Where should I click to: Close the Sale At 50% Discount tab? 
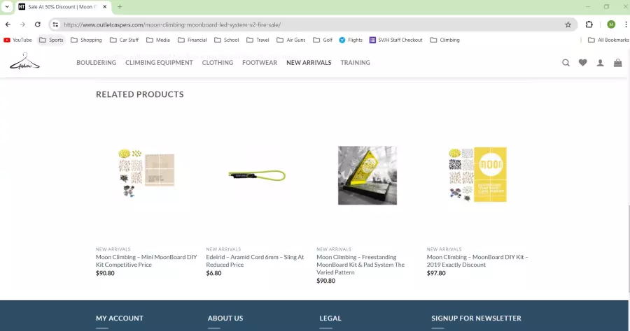pos(105,7)
